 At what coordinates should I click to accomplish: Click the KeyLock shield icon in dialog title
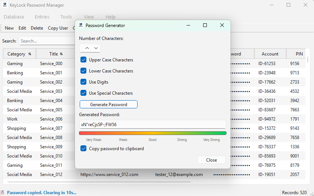coord(81,26)
